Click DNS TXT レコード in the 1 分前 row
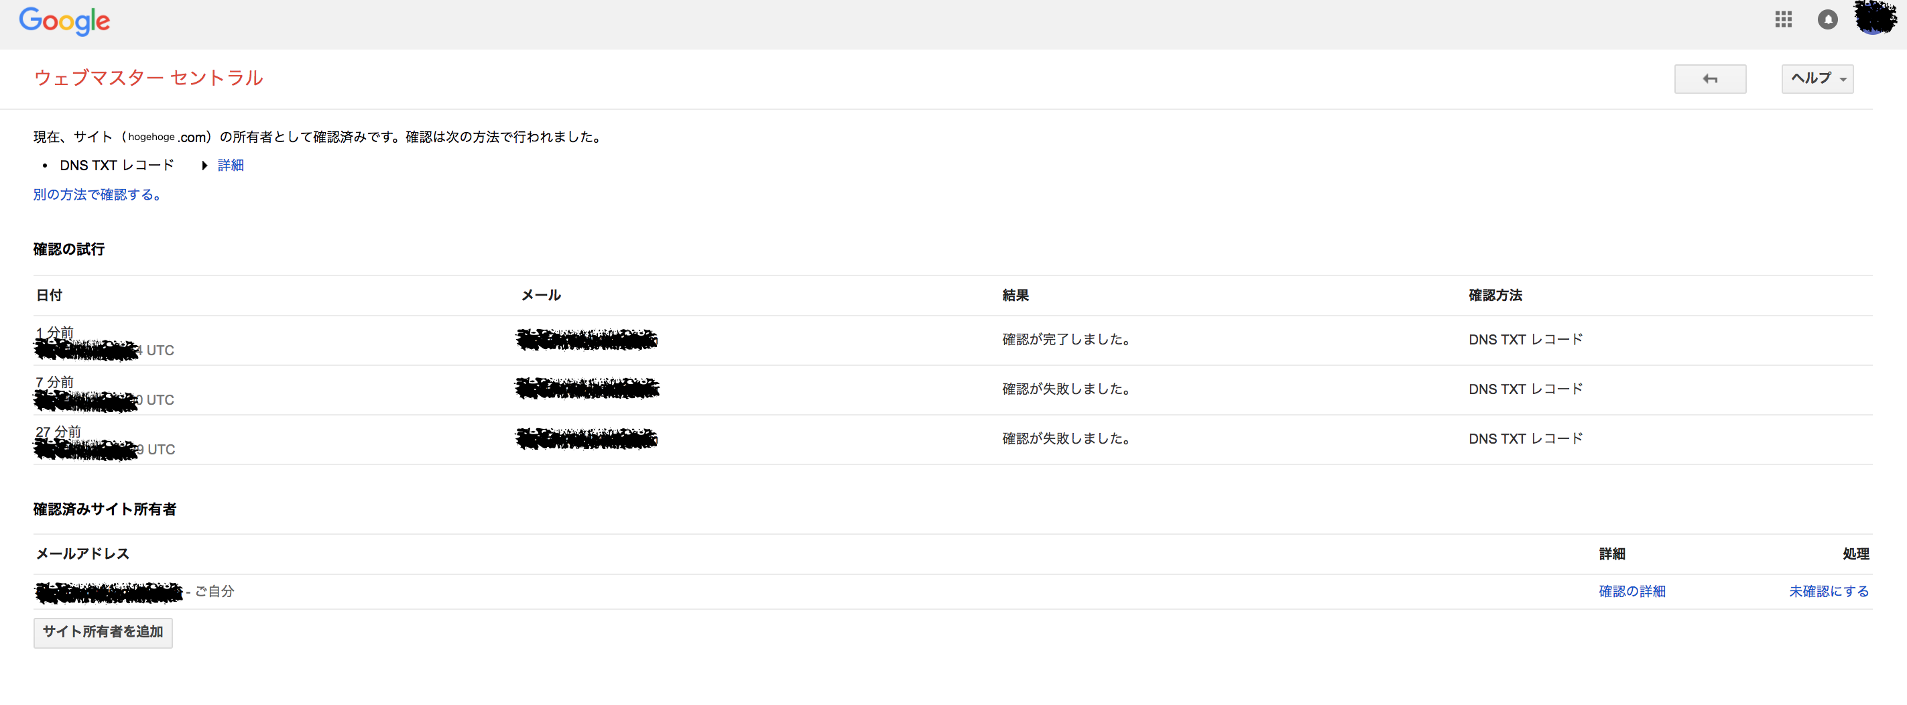1907x705 pixels. pos(1526,340)
